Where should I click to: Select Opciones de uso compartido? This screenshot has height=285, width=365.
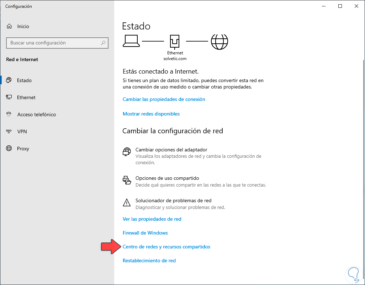tap(194, 181)
